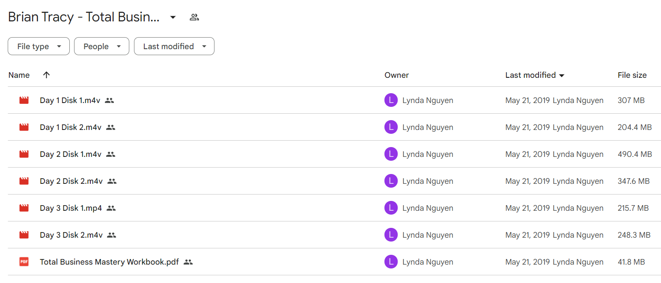Reverse sort direction with the Name arrow
The image size is (661, 283).
pyautogui.click(x=47, y=75)
